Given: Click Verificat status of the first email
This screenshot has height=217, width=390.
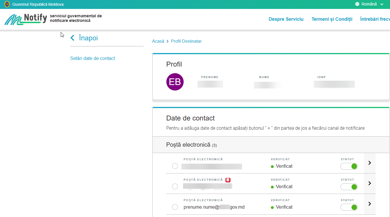Looking at the screenshot, I should [281, 166].
